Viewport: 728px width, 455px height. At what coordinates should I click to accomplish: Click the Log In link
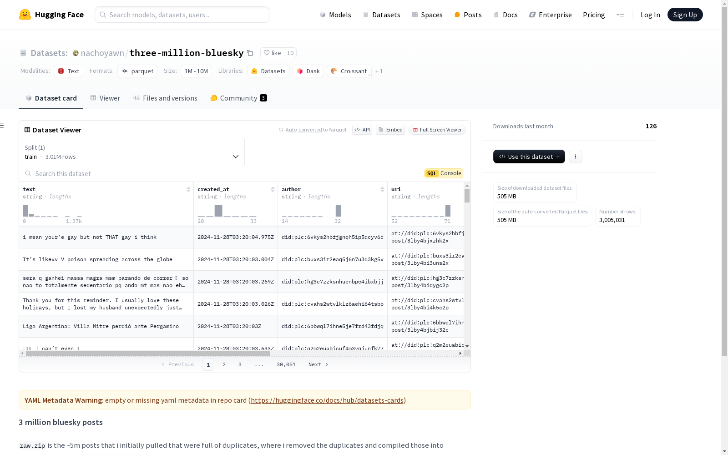(650, 15)
